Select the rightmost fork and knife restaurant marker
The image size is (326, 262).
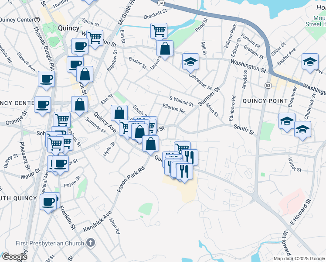[190, 157]
